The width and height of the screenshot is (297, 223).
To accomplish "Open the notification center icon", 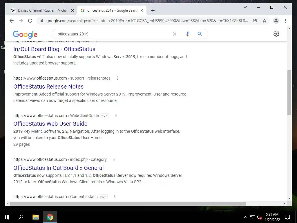I will click(287, 217).
